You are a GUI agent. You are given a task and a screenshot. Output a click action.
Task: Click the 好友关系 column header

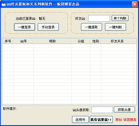(x=117, y=41)
